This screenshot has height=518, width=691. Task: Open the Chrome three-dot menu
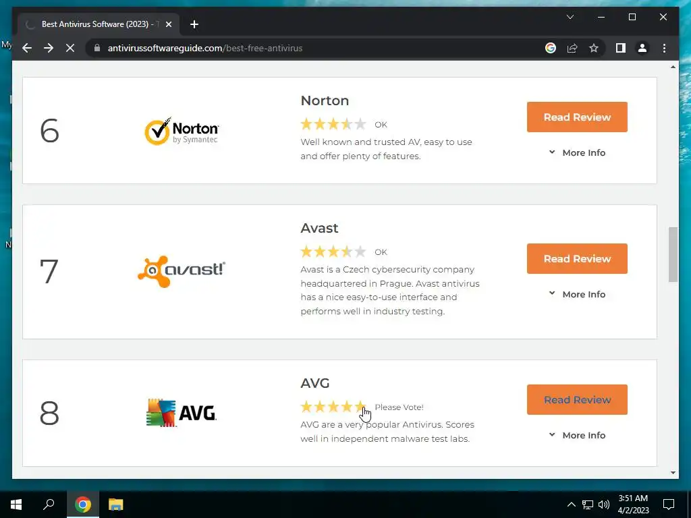pos(664,48)
